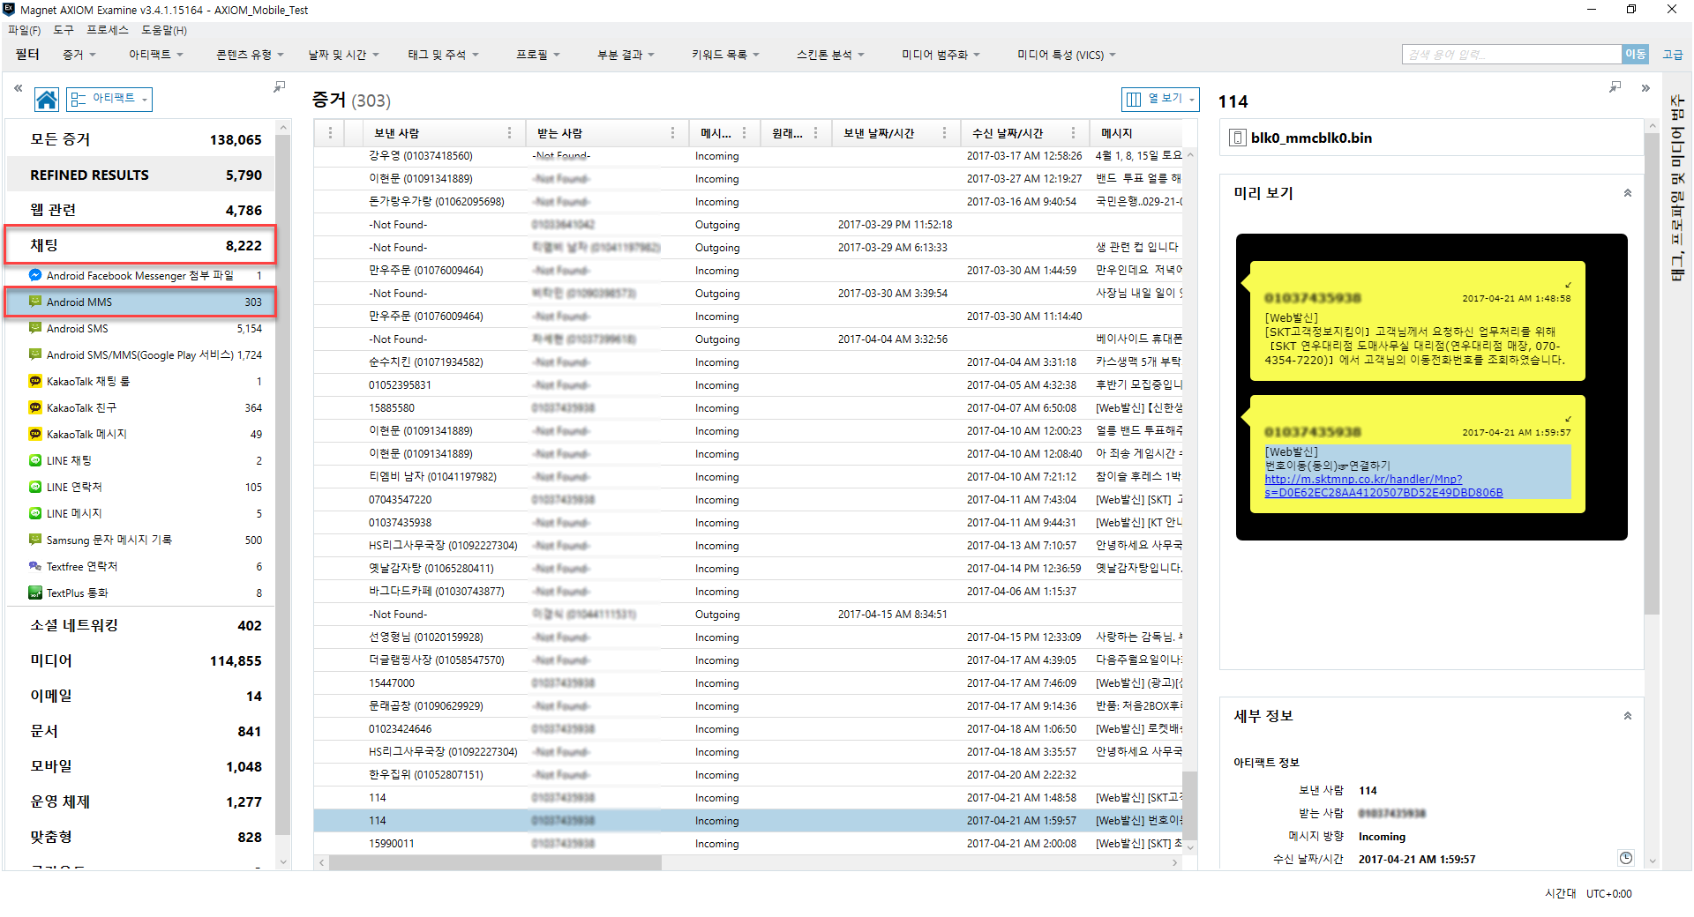This screenshot has height=917, width=1694.
Task: Click the search term input field
Action: (1511, 55)
